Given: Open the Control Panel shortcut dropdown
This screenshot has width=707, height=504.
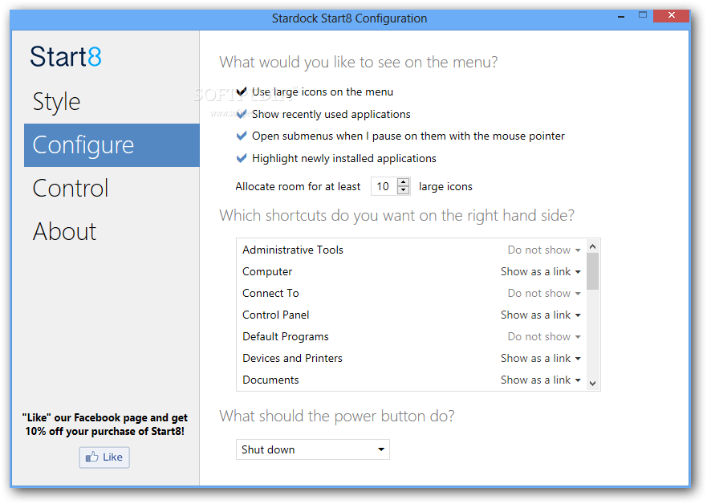Looking at the screenshot, I should [541, 315].
